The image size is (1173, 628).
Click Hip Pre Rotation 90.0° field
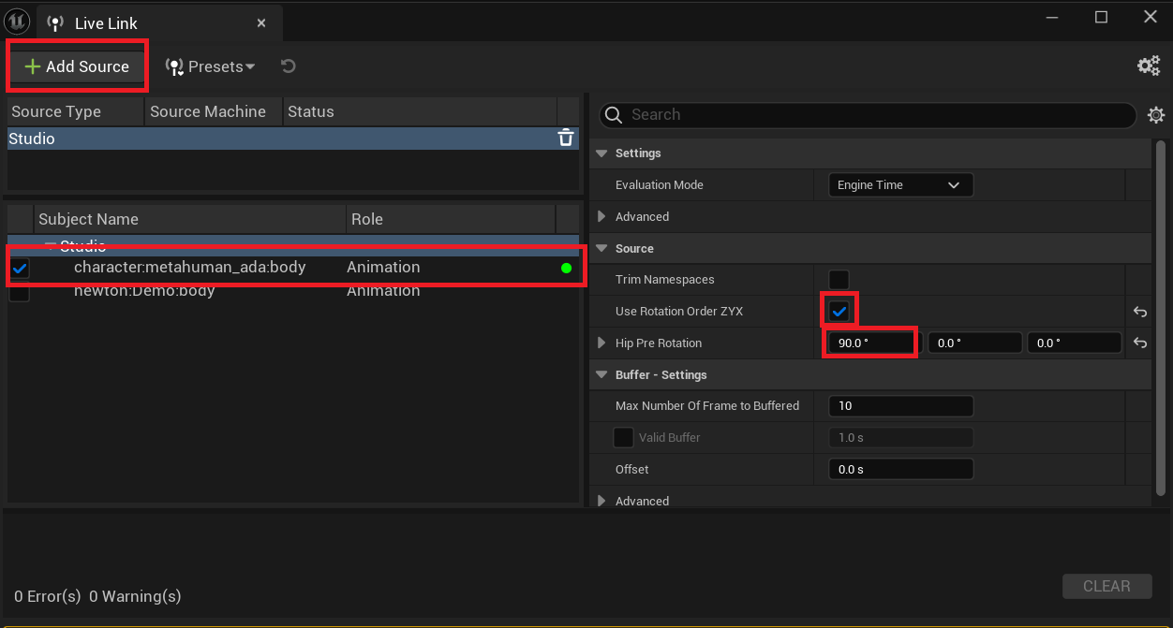[x=874, y=343]
